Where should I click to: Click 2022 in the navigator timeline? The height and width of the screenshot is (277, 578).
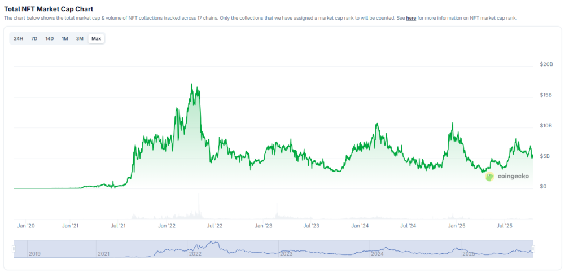pyautogui.click(x=195, y=254)
